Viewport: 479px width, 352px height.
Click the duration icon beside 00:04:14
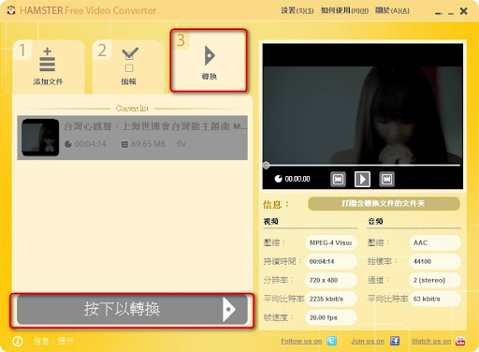[68, 144]
